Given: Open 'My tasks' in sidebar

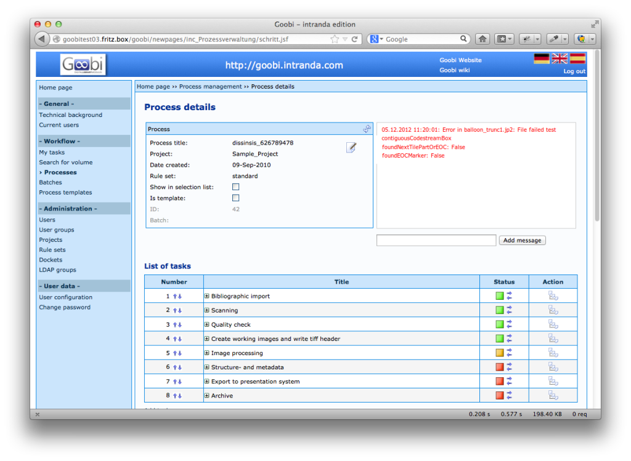Looking at the screenshot, I should pyautogui.click(x=52, y=152).
